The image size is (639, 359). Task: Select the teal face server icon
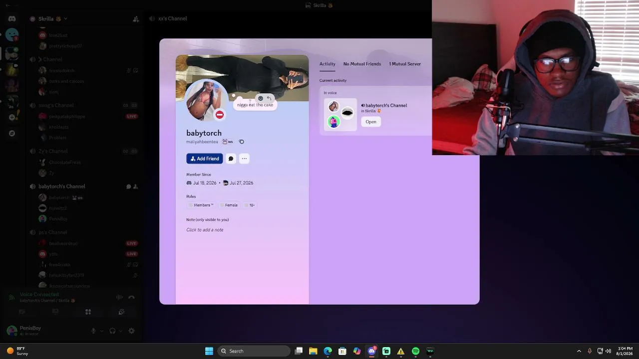coord(12,35)
